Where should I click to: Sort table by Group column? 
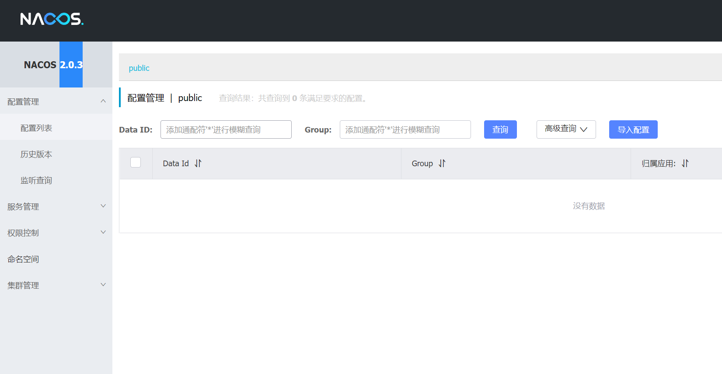(x=442, y=163)
